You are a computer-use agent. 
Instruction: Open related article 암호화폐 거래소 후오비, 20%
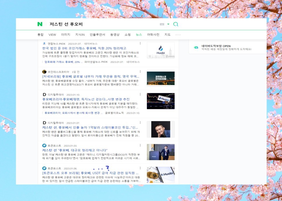(63, 62)
